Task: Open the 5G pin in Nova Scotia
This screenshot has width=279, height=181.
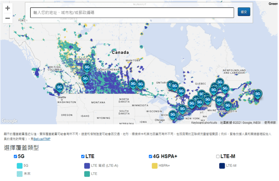Action: [x=228, y=106]
